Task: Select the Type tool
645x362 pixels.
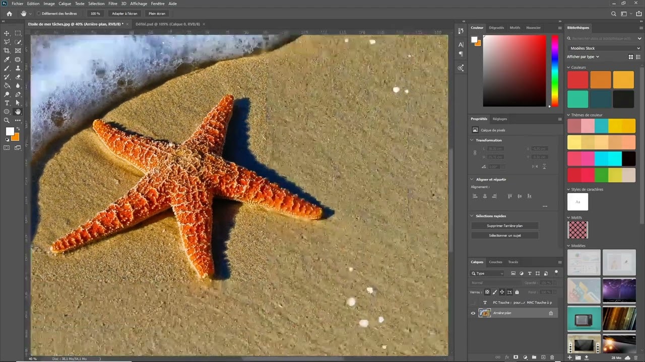Action: coord(7,103)
